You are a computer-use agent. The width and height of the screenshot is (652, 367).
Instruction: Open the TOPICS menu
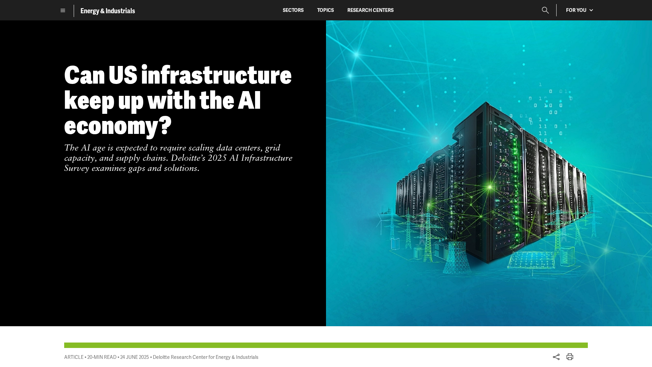325,10
